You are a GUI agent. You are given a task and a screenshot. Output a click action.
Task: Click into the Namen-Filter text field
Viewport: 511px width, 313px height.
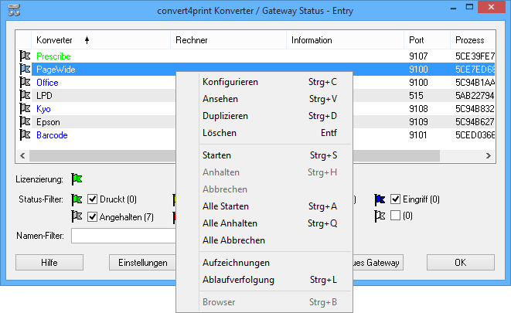(124, 236)
